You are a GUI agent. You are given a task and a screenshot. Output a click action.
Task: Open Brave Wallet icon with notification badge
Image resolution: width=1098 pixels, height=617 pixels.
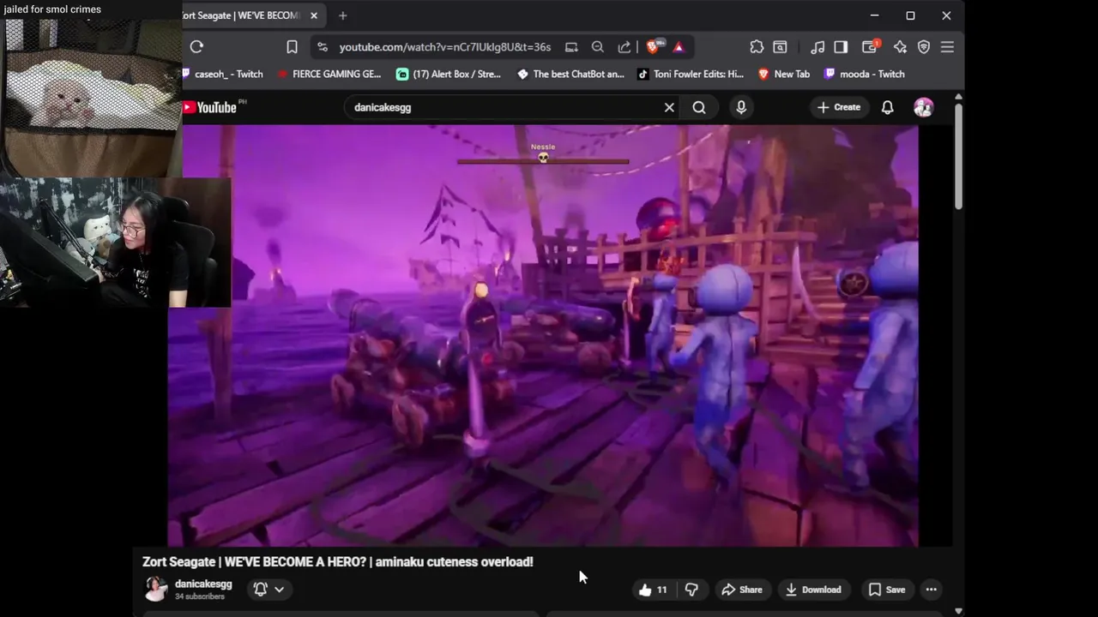[x=871, y=47]
